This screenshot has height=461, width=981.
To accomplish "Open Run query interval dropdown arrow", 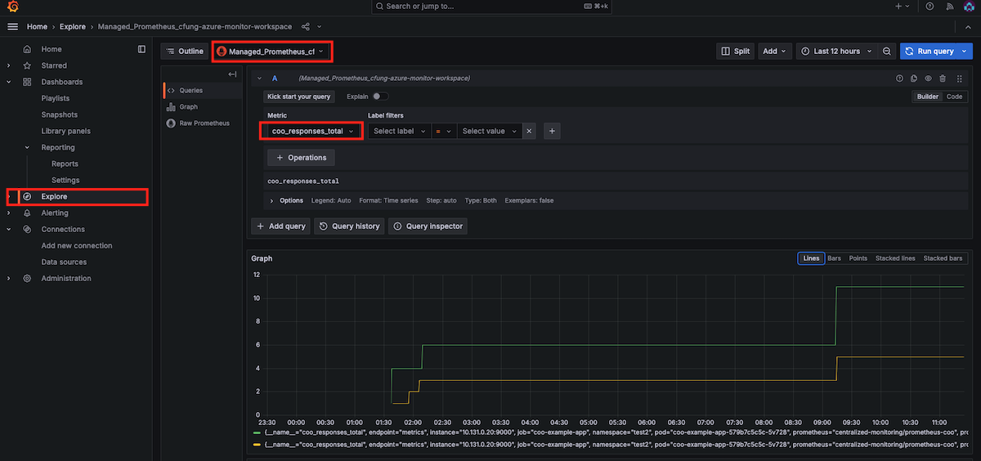I will [965, 51].
